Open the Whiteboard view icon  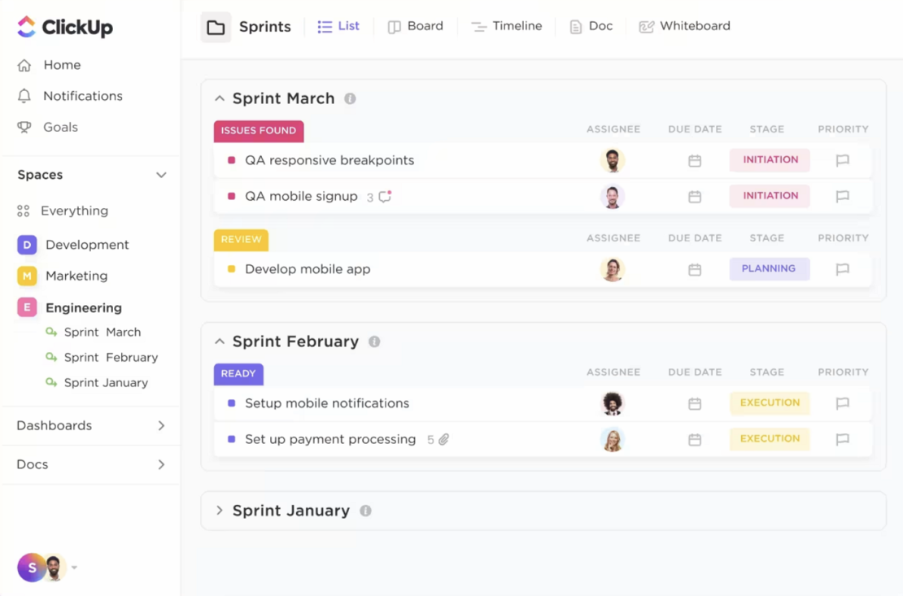(646, 26)
